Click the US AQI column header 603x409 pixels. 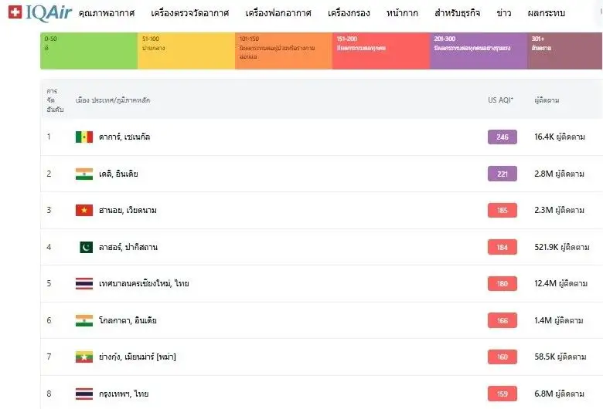(500, 100)
